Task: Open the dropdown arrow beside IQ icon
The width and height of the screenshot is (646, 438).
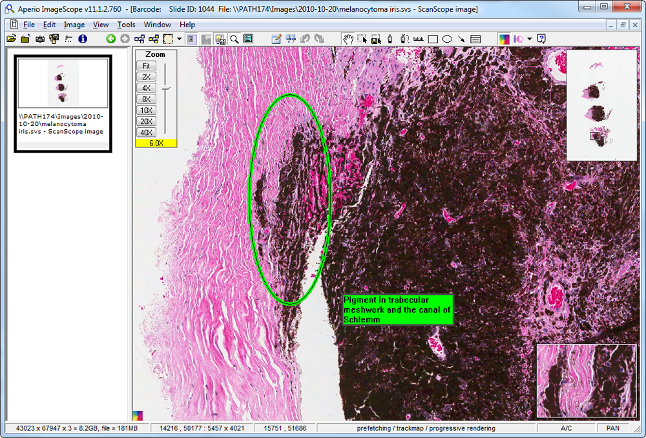Action: click(x=530, y=39)
